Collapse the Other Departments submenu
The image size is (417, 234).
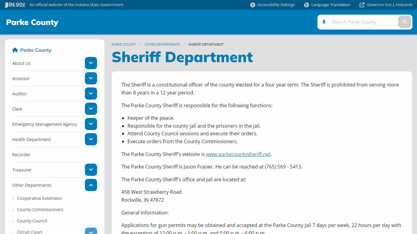pyautogui.click(x=91, y=185)
